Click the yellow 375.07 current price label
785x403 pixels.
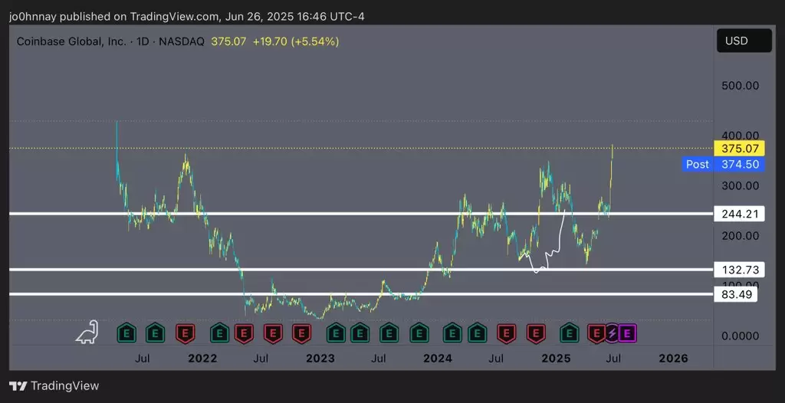739,148
